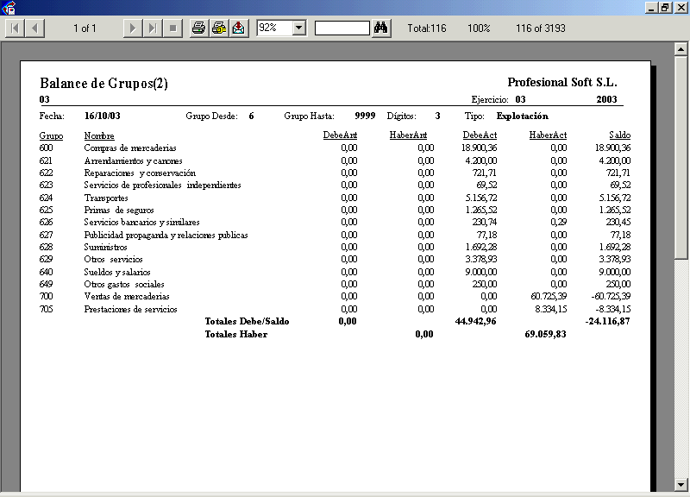Image resolution: width=690 pixels, height=497 pixels.
Task: Jump to the last report page
Action: [x=152, y=28]
